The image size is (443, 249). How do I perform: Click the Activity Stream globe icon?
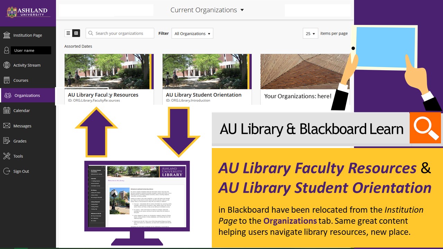click(7, 65)
